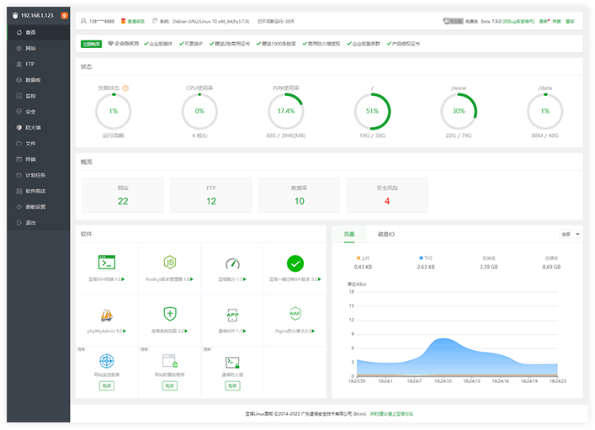Open the 宝塔系统加固 shield icon
The height and width of the screenshot is (430, 595).
coord(170,314)
